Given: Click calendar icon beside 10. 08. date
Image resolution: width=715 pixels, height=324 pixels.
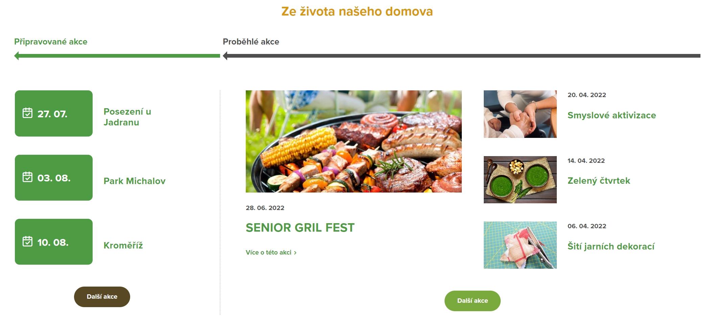Looking at the screenshot, I should point(27,241).
